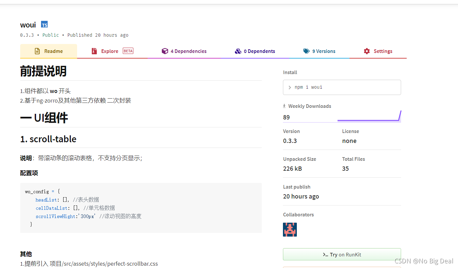Open the Readme tab
Viewport: 458px width, 268px height.
coord(49,51)
